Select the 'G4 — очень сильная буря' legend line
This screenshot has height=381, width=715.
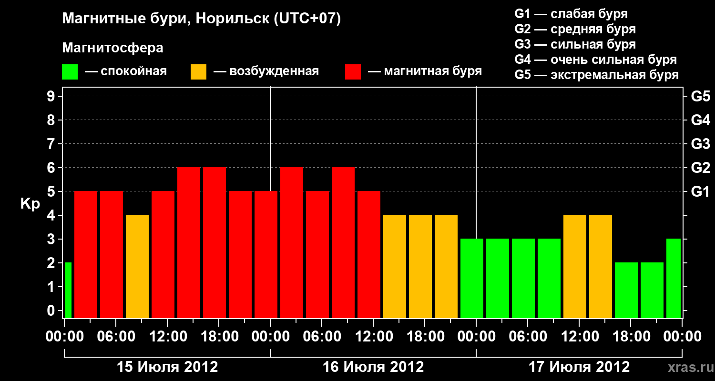tap(596, 60)
